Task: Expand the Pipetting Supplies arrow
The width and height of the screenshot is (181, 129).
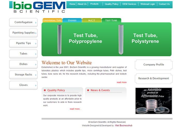Action: (x=36, y=33)
